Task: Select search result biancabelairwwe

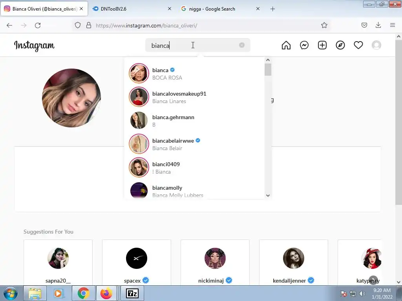Action: (x=194, y=144)
